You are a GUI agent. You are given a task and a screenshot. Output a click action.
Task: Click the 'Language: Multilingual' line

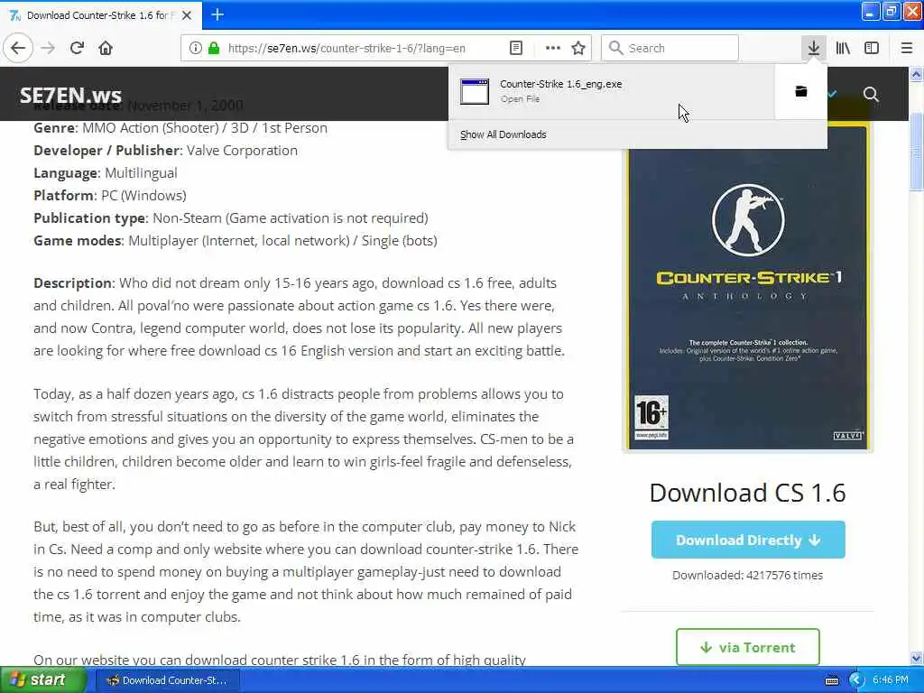pos(106,172)
